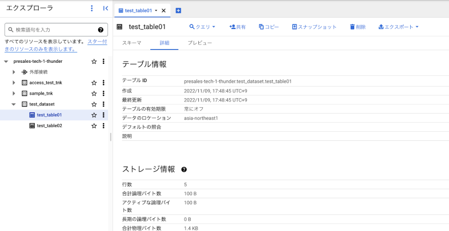Switch to the スキーマ tab
This screenshot has height=231, width=449.
132,43
